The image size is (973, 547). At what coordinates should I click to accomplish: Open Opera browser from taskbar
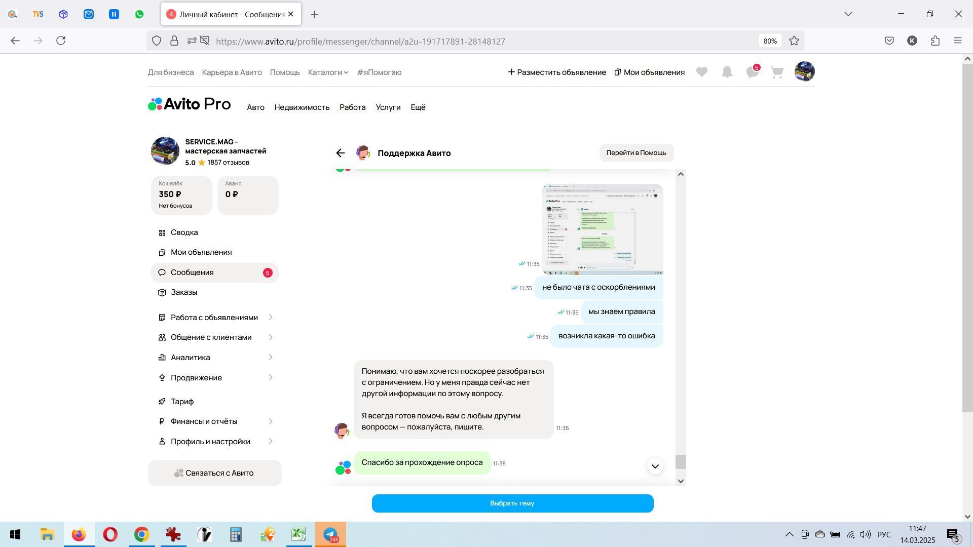[x=110, y=534]
